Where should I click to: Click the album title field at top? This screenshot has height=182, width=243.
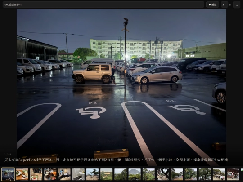click(x=103, y=4)
